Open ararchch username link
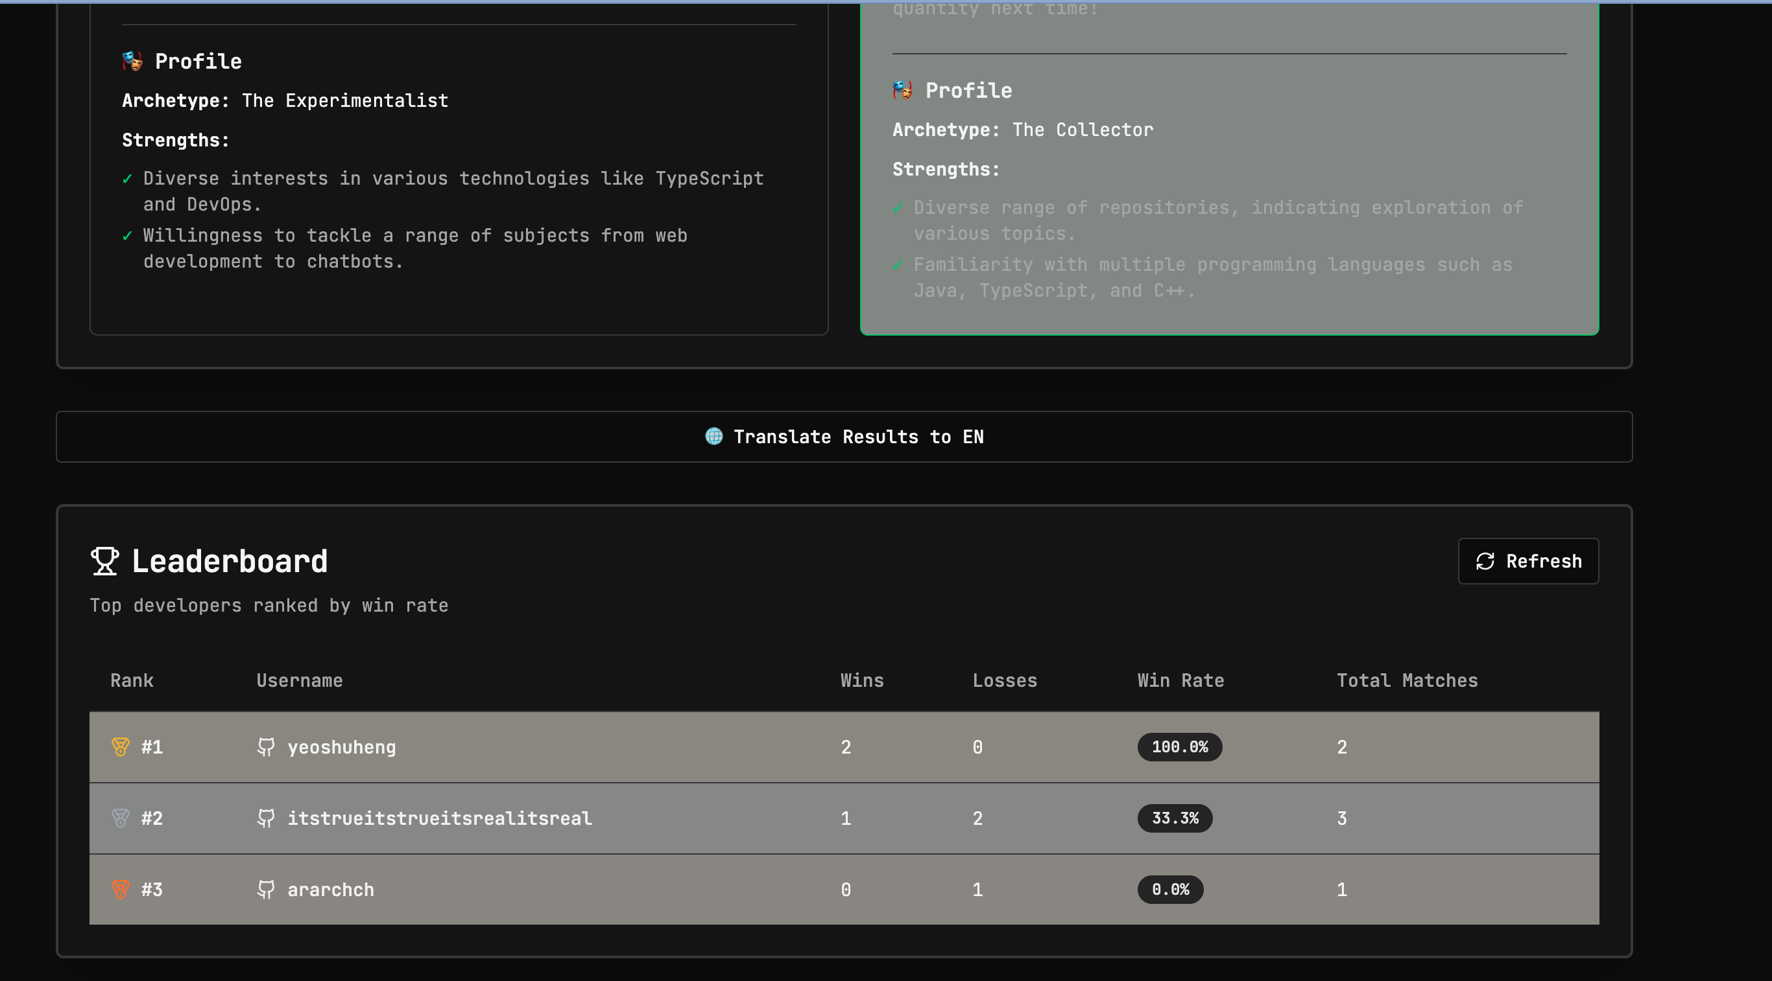This screenshot has width=1772, height=981. pyautogui.click(x=330, y=890)
